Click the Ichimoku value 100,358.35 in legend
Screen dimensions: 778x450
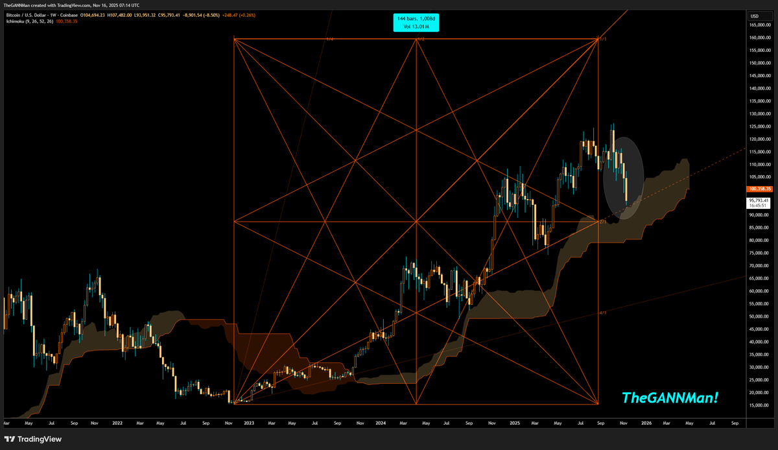pos(67,21)
